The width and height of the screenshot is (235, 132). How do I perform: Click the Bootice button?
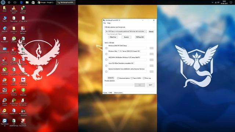coord(126,37)
